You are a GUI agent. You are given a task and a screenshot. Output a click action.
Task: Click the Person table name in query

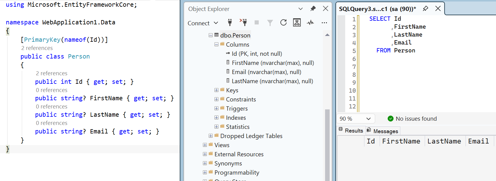point(405,50)
